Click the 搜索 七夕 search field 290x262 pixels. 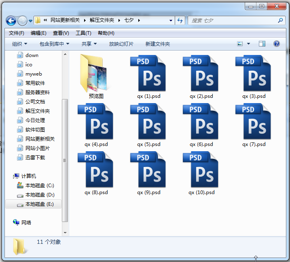coord(233,20)
